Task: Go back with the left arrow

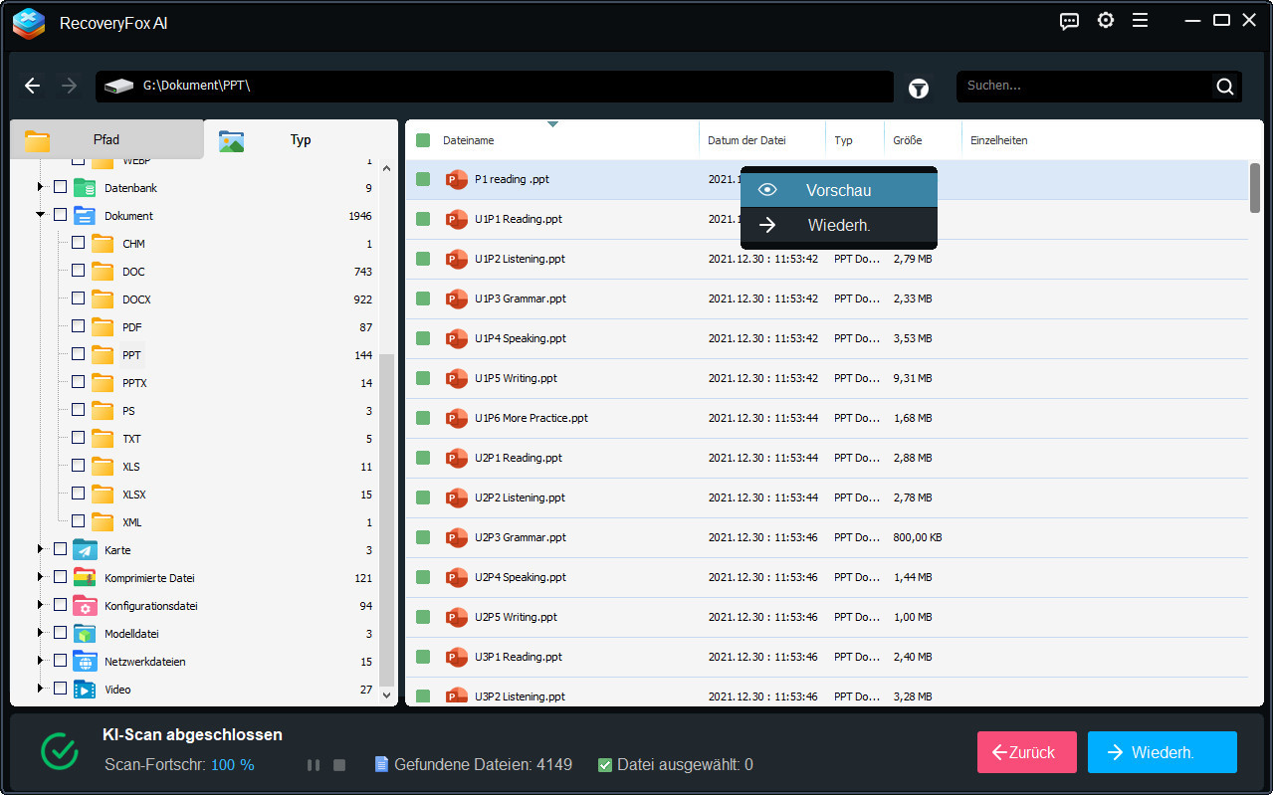Action: tap(33, 87)
